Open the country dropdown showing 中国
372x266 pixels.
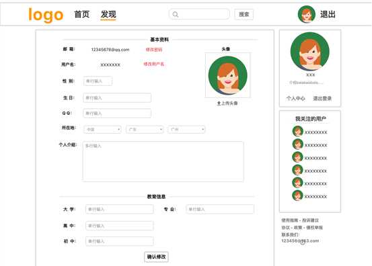(102, 130)
